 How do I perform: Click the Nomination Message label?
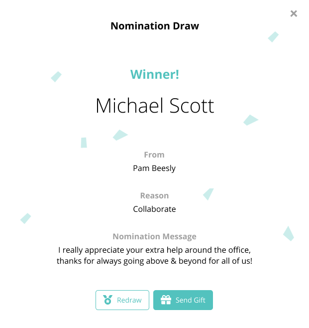click(154, 236)
